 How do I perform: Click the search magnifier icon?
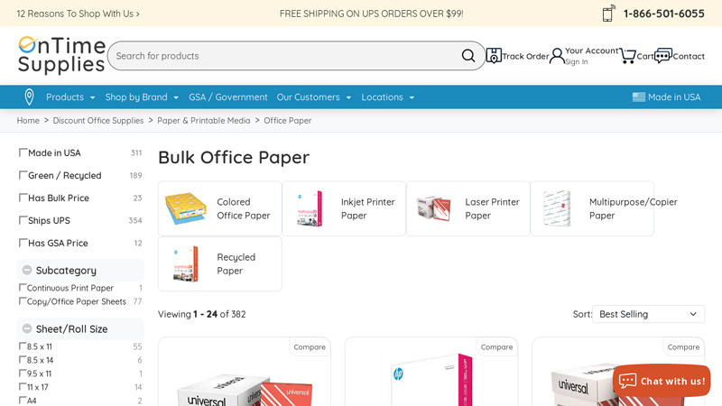coord(467,56)
